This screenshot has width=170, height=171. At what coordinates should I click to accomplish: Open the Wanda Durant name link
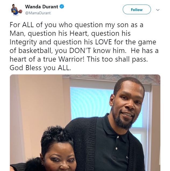coord(42,7)
